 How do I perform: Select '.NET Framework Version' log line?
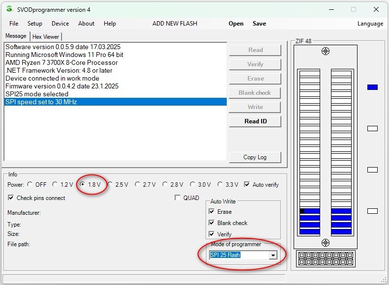point(116,70)
